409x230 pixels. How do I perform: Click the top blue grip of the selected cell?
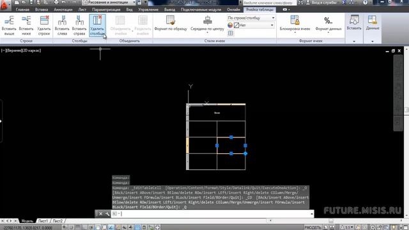pyautogui.click(x=231, y=137)
